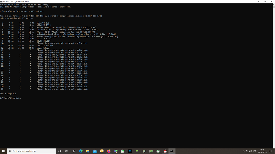Open the network status tray icon
The image size is (275, 154).
click(247, 151)
